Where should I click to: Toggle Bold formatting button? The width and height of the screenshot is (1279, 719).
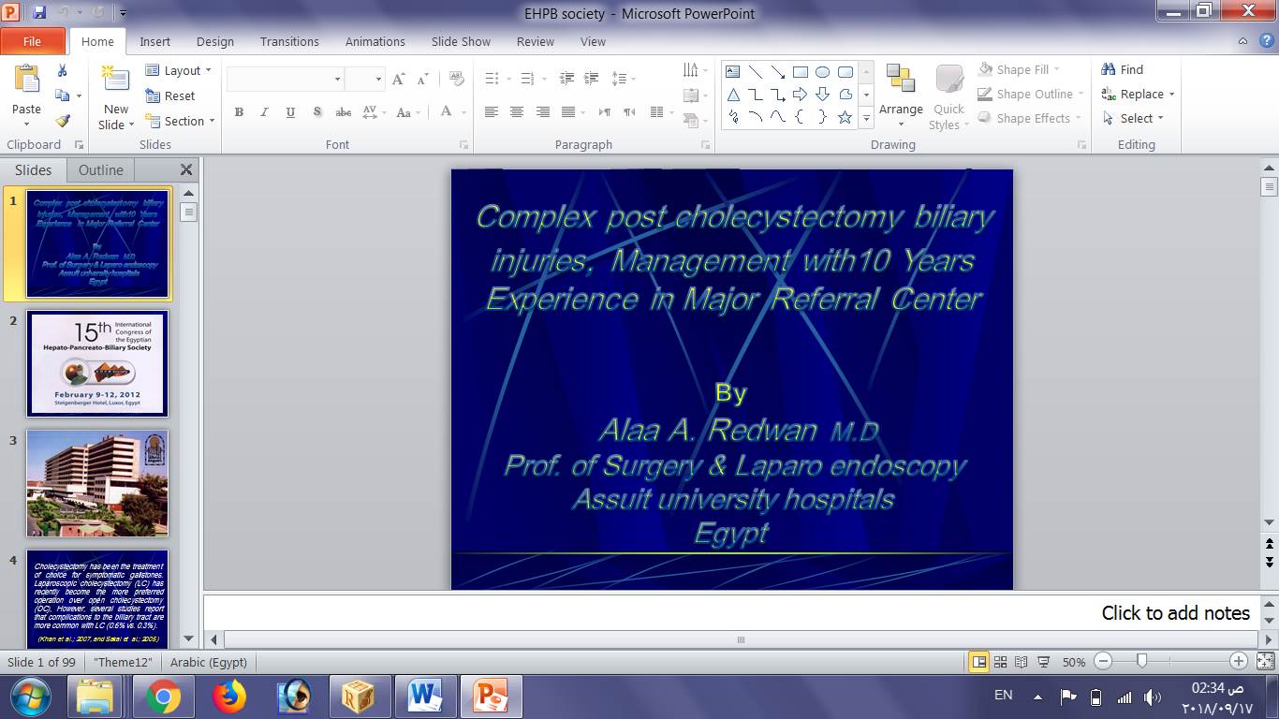(239, 112)
